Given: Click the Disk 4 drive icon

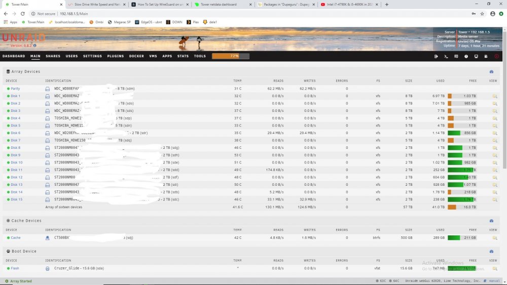Looking at the screenshot, I should point(48,118).
